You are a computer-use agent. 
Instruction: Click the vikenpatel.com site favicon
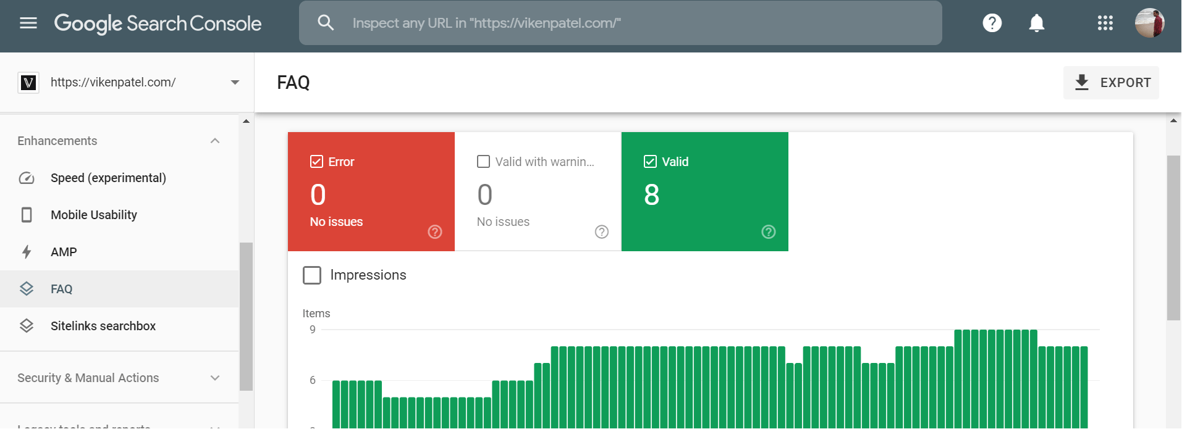tap(28, 83)
